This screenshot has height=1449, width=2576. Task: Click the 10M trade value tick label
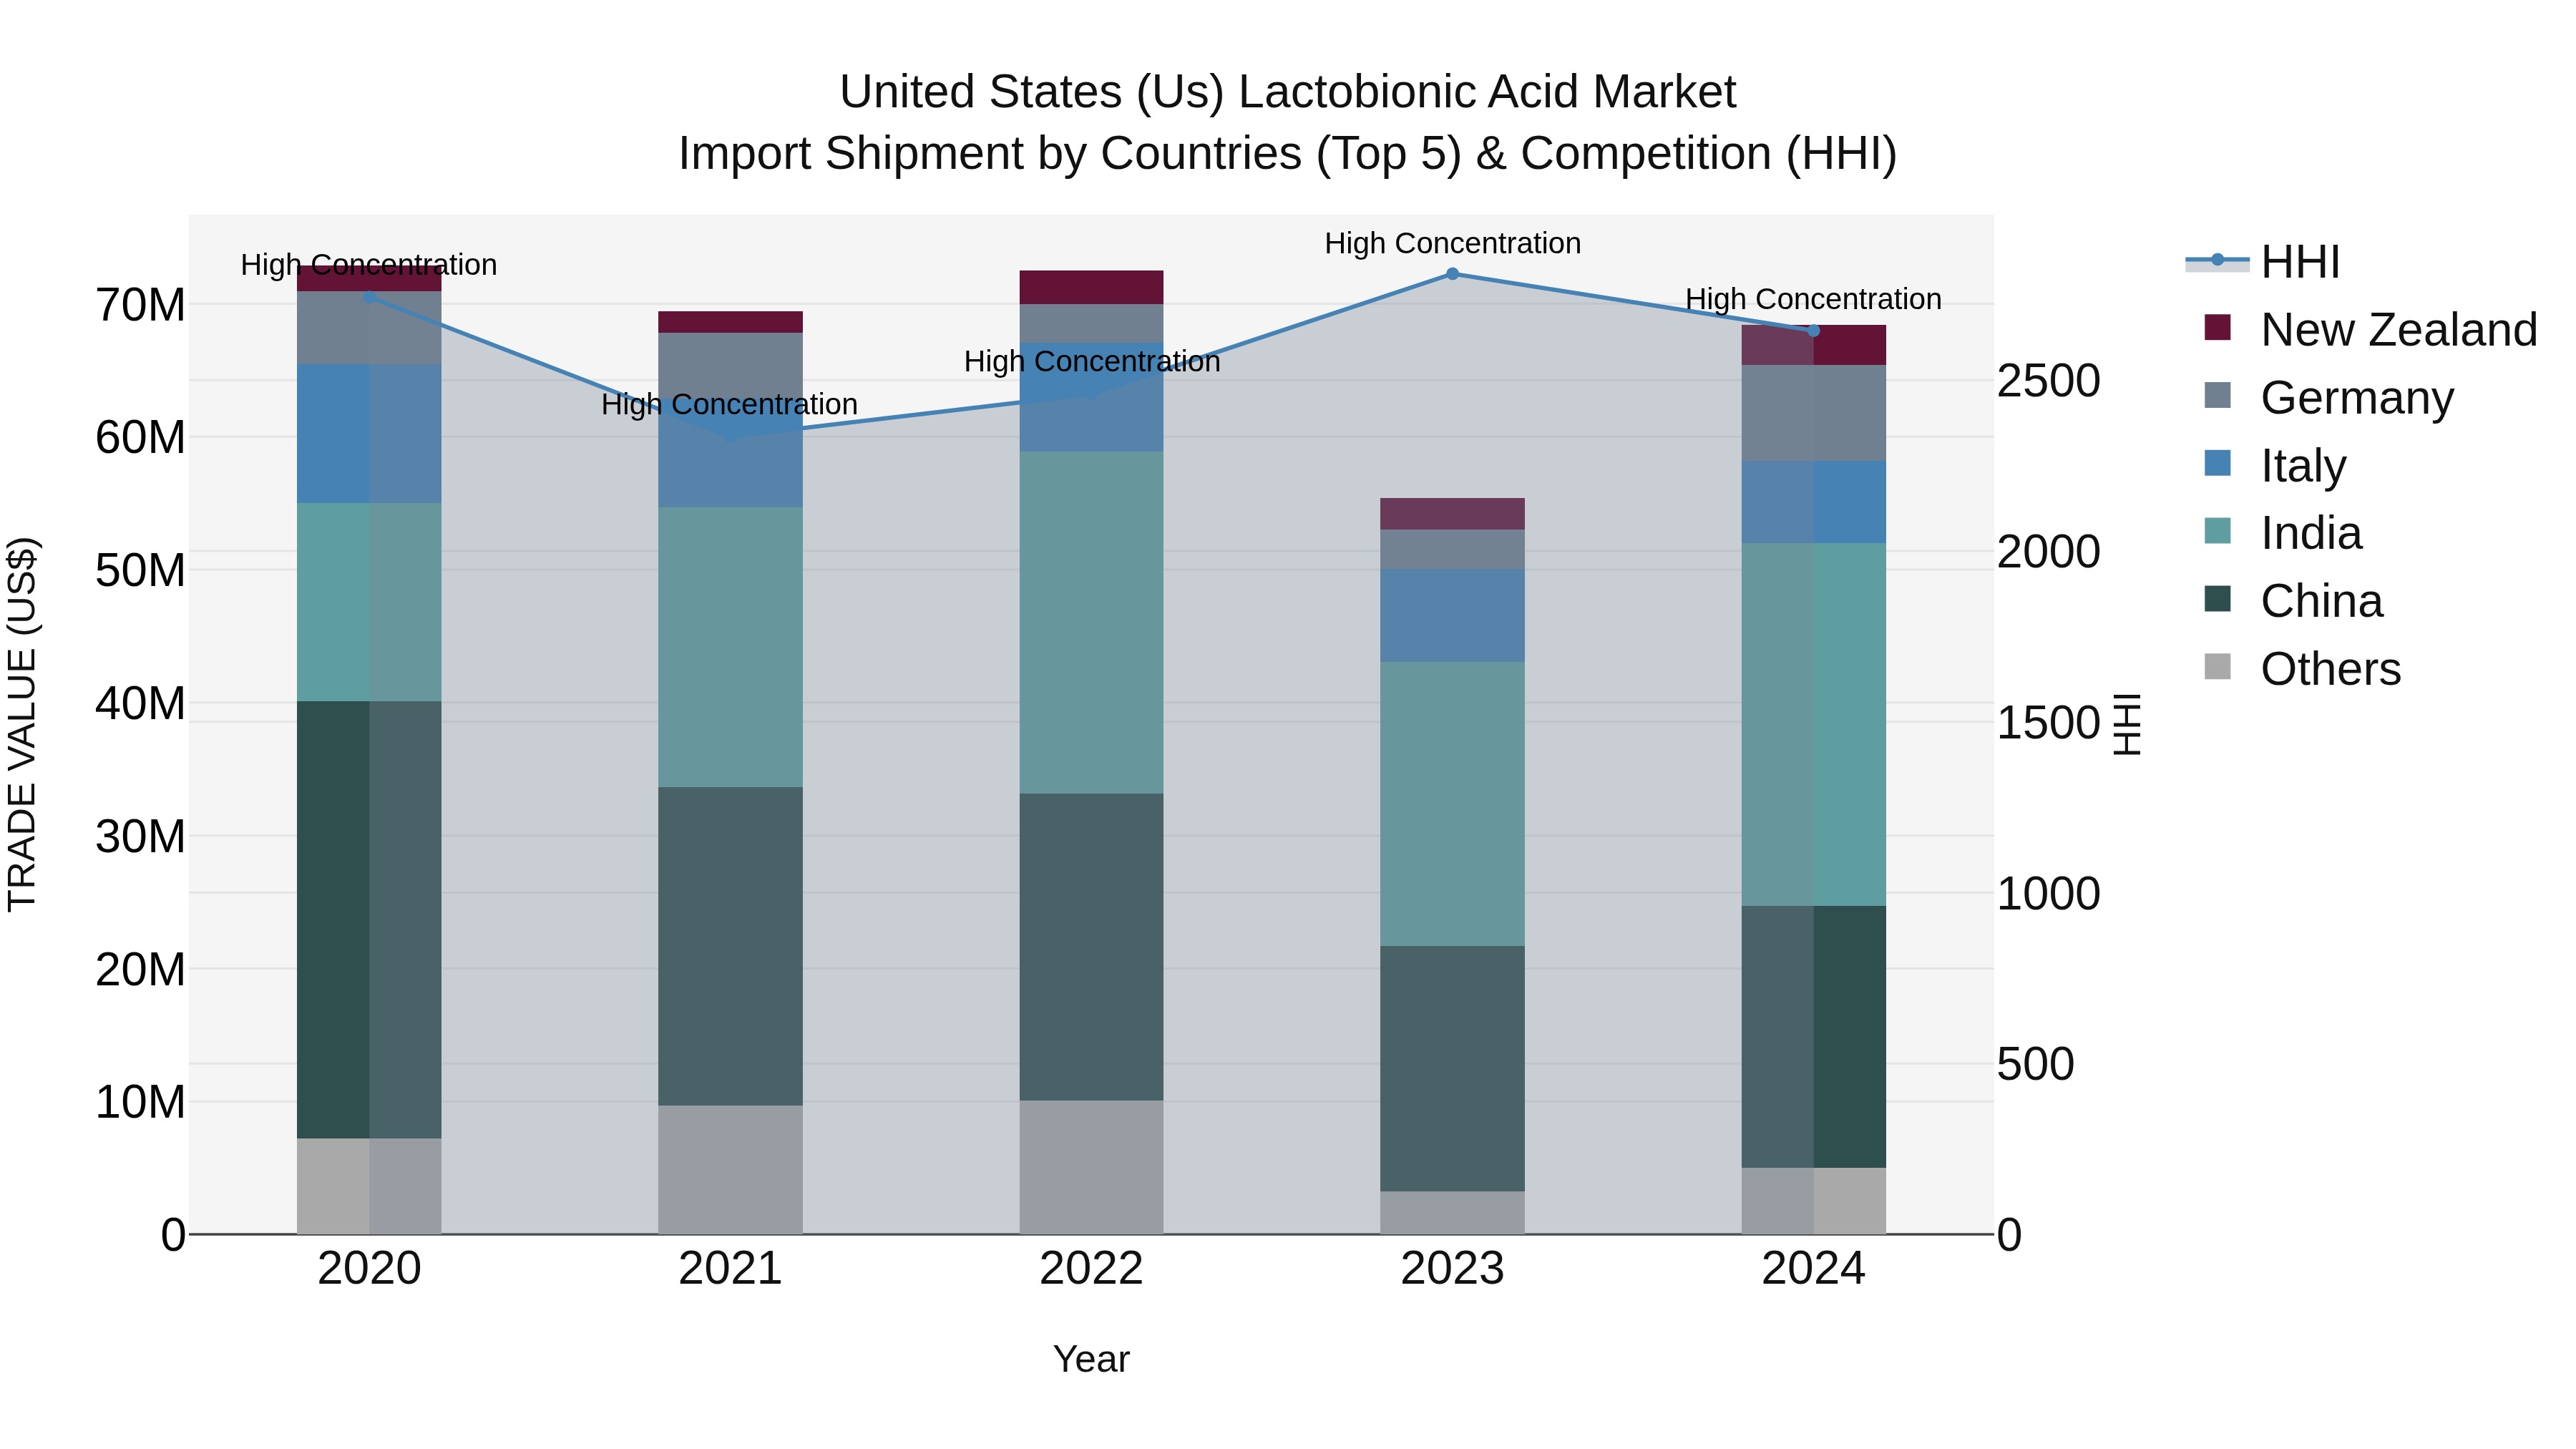tap(140, 1102)
